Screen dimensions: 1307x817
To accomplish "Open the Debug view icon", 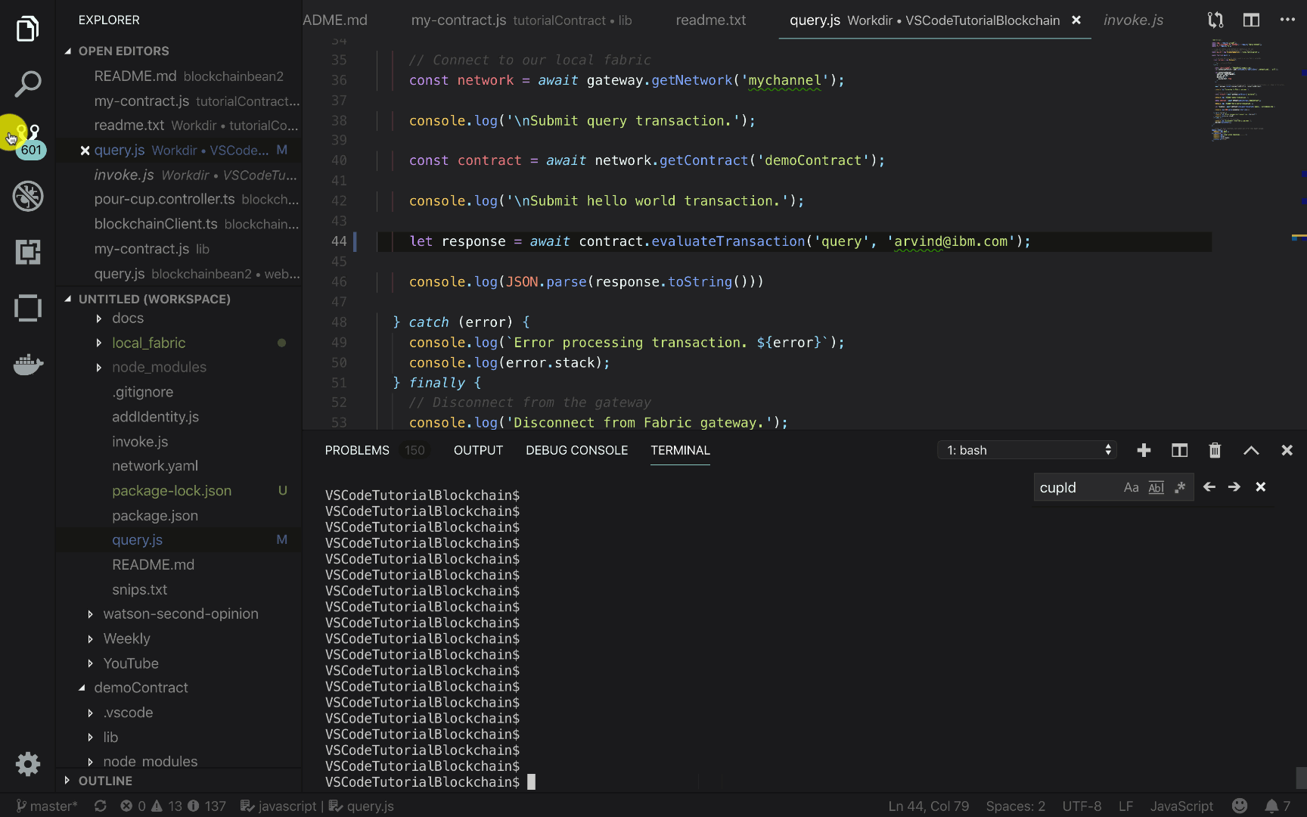I will point(27,197).
